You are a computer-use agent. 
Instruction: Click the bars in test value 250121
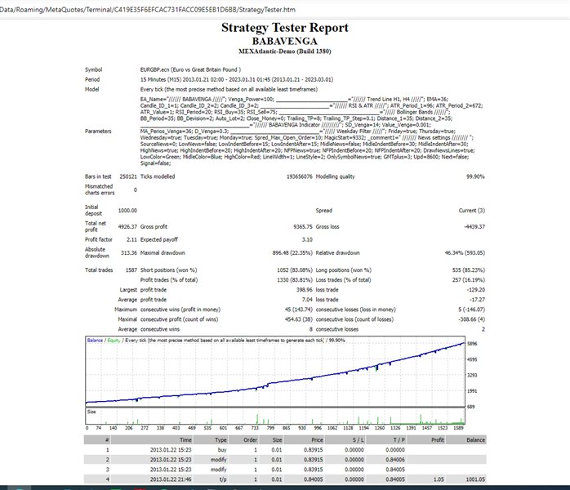[x=128, y=176]
